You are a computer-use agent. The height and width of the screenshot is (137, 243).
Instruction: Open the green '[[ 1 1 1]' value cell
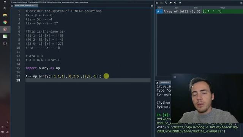pyautogui.click(x=222, y=11)
